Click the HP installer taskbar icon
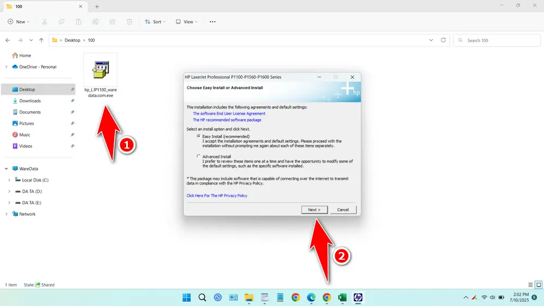 [358, 297]
